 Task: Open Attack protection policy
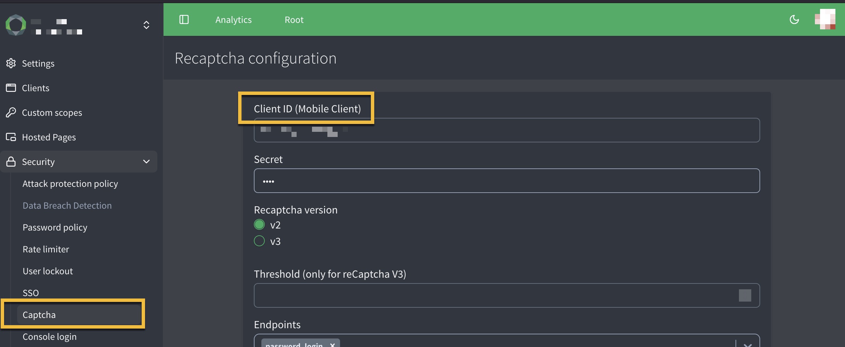[x=70, y=184]
